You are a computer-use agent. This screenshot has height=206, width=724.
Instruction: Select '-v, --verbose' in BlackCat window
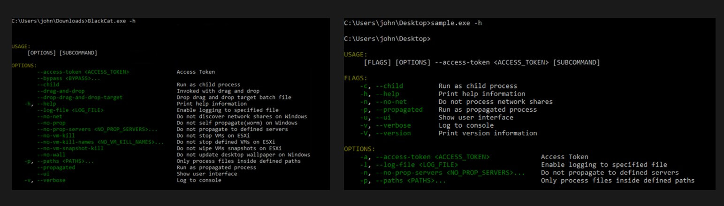[x=45, y=180]
